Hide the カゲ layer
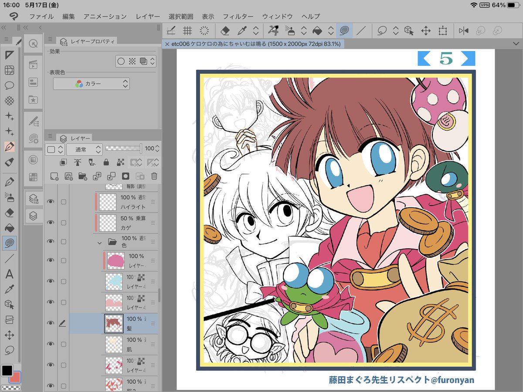Image resolution: width=523 pixels, height=392 pixels. pyautogui.click(x=51, y=223)
